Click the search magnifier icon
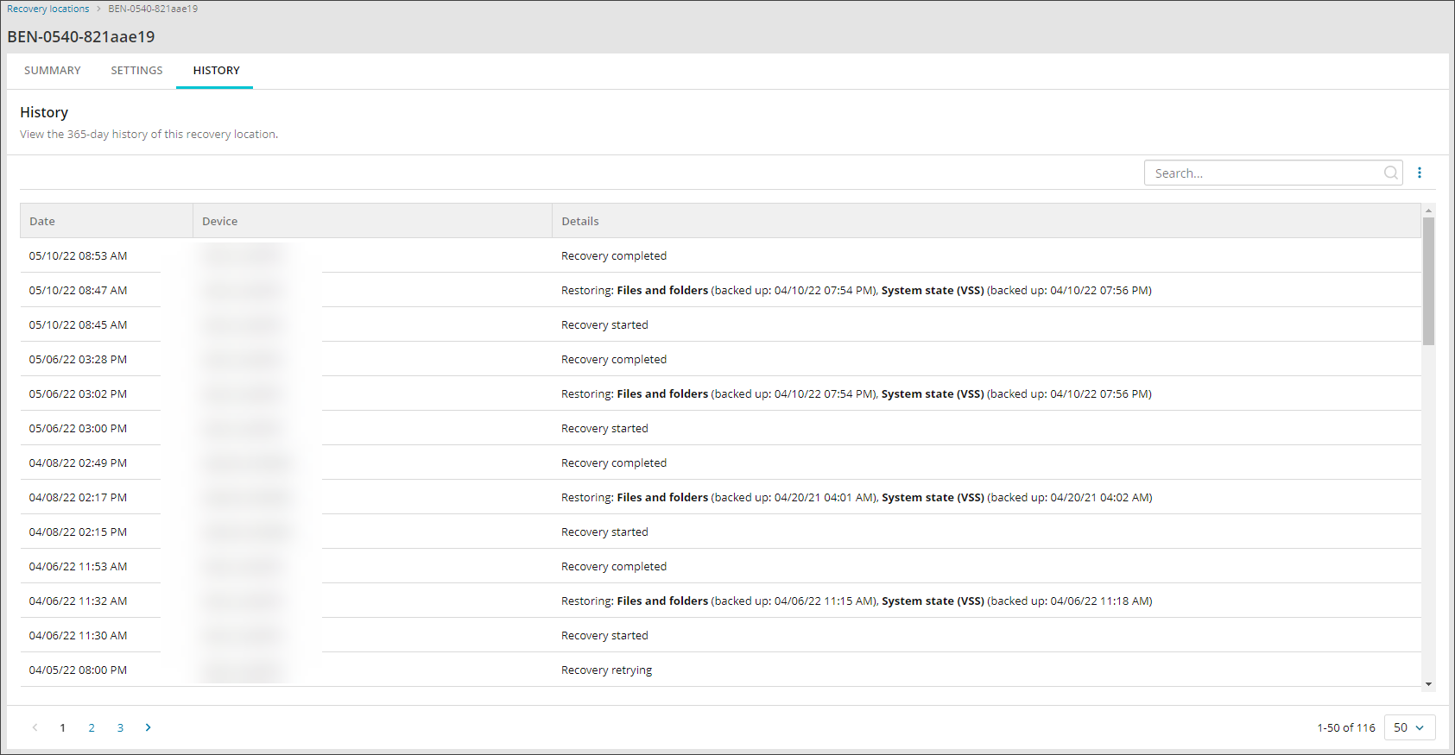 coord(1390,173)
